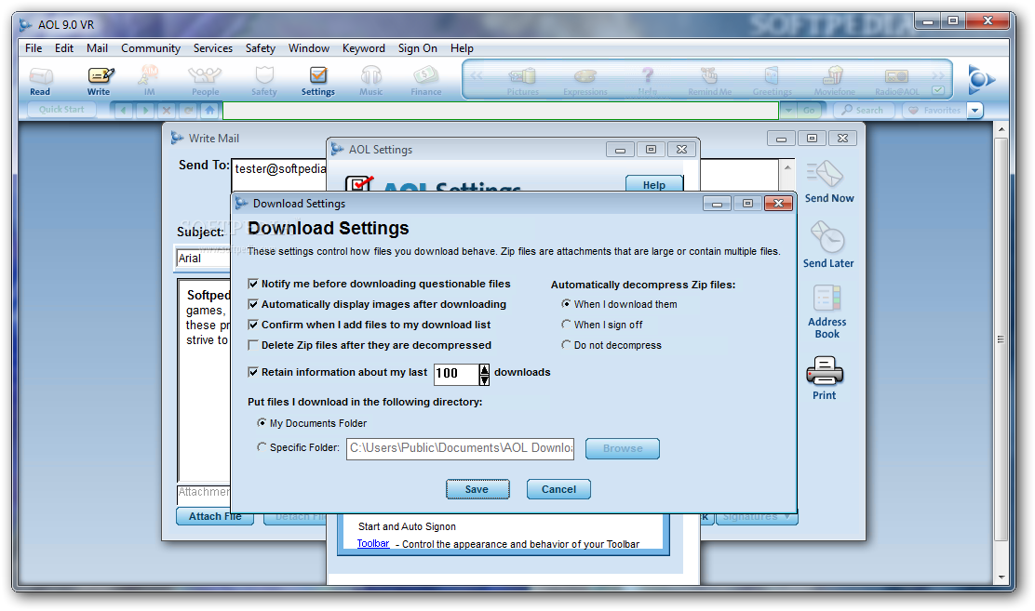Uncheck Notify me before downloading questionable files

(253, 284)
